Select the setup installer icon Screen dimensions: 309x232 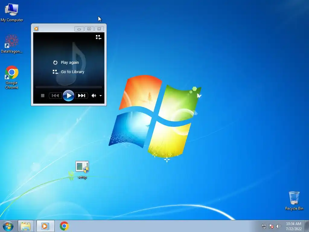click(x=82, y=170)
